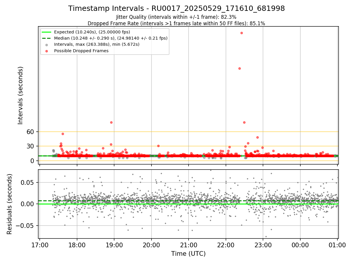Click the gray legend marker for intervals
The height and width of the screenshot is (264, 353).
pos(47,45)
